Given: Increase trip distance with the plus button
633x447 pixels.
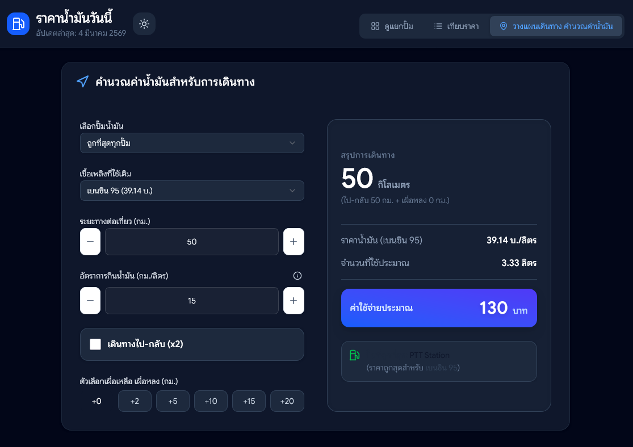Looking at the screenshot, I should 294,242.
